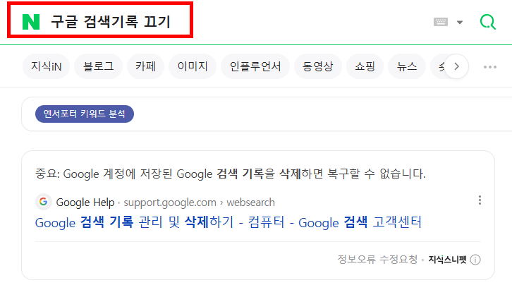The width and height of the screenshot is (512, 302).
Task: Go to the 인플루언서 tab
Action: coord(255,66)
